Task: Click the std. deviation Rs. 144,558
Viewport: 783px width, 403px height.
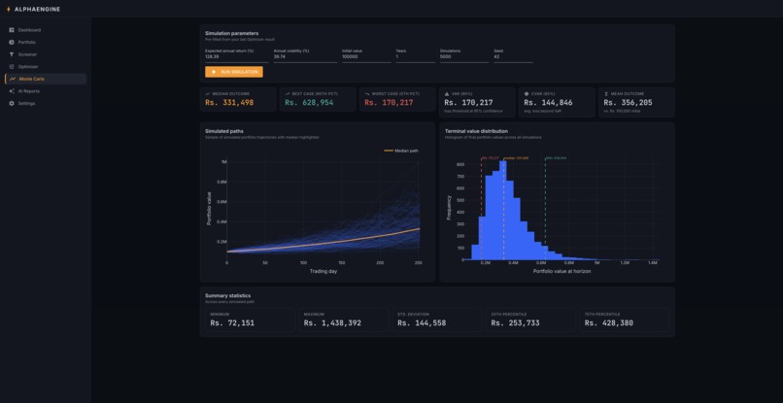Action: 422,323
